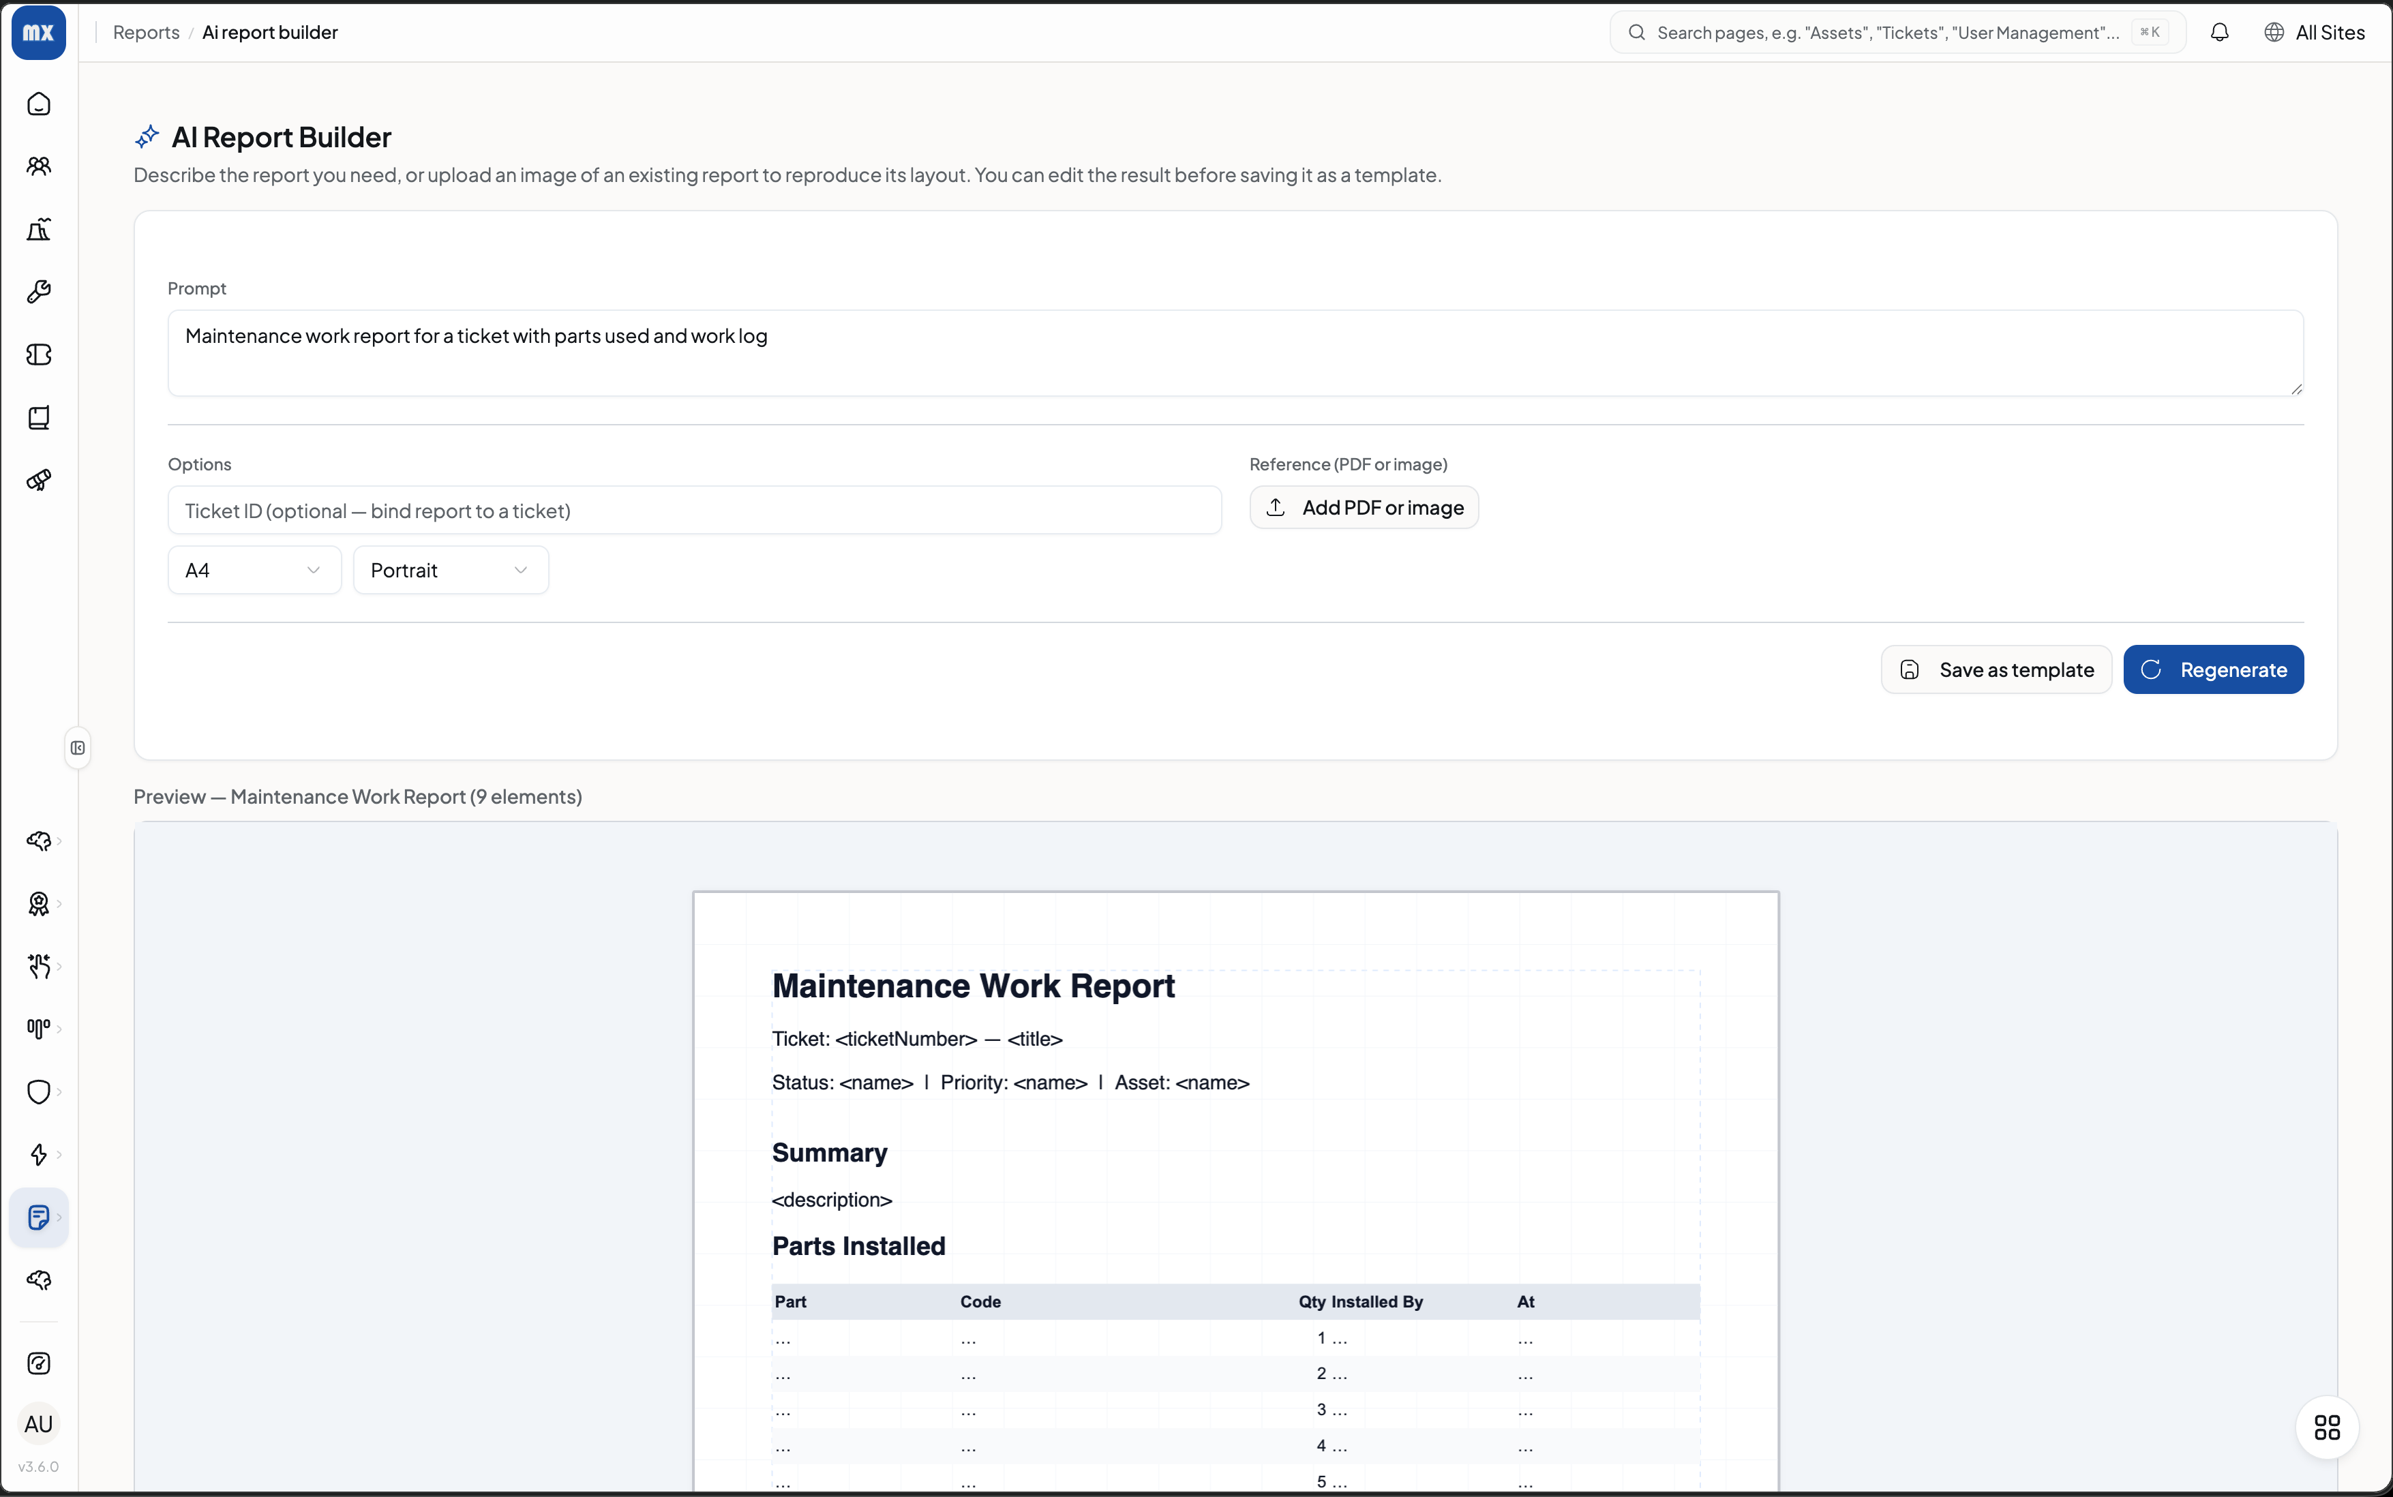Image resolution: width=2393 pixels, height=1497 pixels.
Task: Open the factory tower sidebar icon
Action: 39,230
